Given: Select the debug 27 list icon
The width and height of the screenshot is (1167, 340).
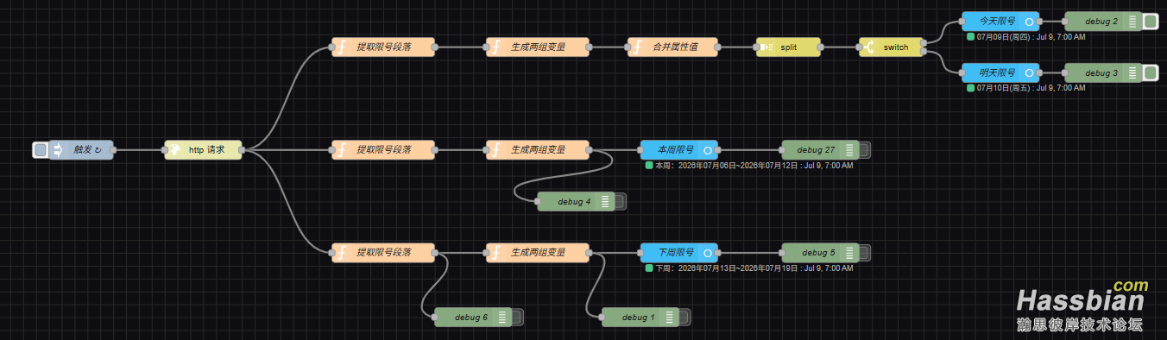Looking at the screenshot, I should pos(849,150).
